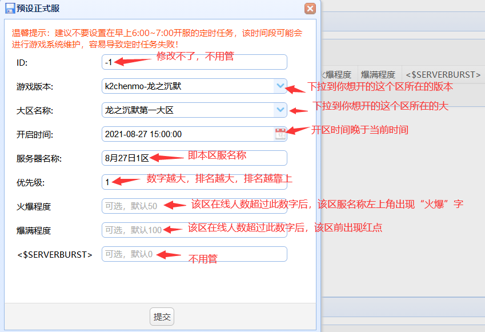The image size is (485, 332).
Task: Click the 优先级 input field
Action: tap(194, 182)
